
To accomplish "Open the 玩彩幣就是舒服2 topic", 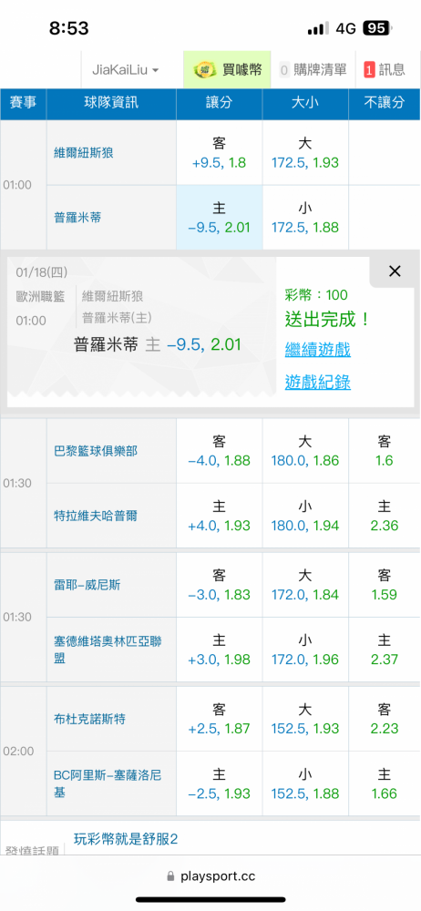I will [x=126, y=839].
